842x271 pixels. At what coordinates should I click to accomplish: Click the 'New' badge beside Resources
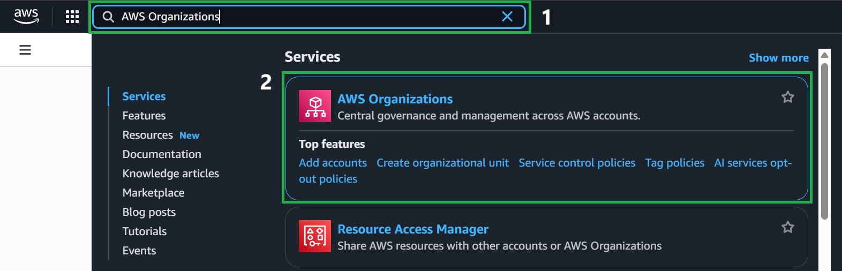(x=189, y=135)
